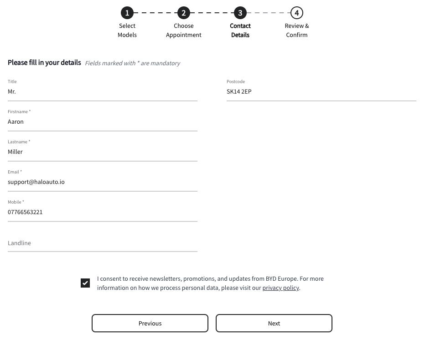This screenshot has height=341, width=425.
Task: Click the Firstname field containing Aaron
Action: (102, 122)
